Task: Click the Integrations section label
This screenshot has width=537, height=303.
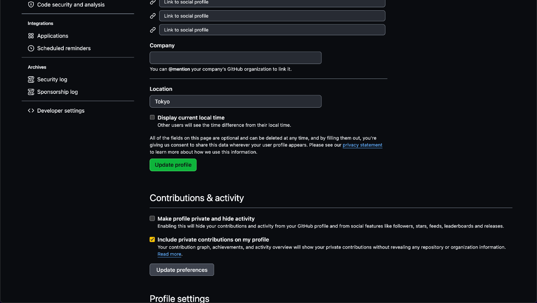Action: (x=40, y=23)
